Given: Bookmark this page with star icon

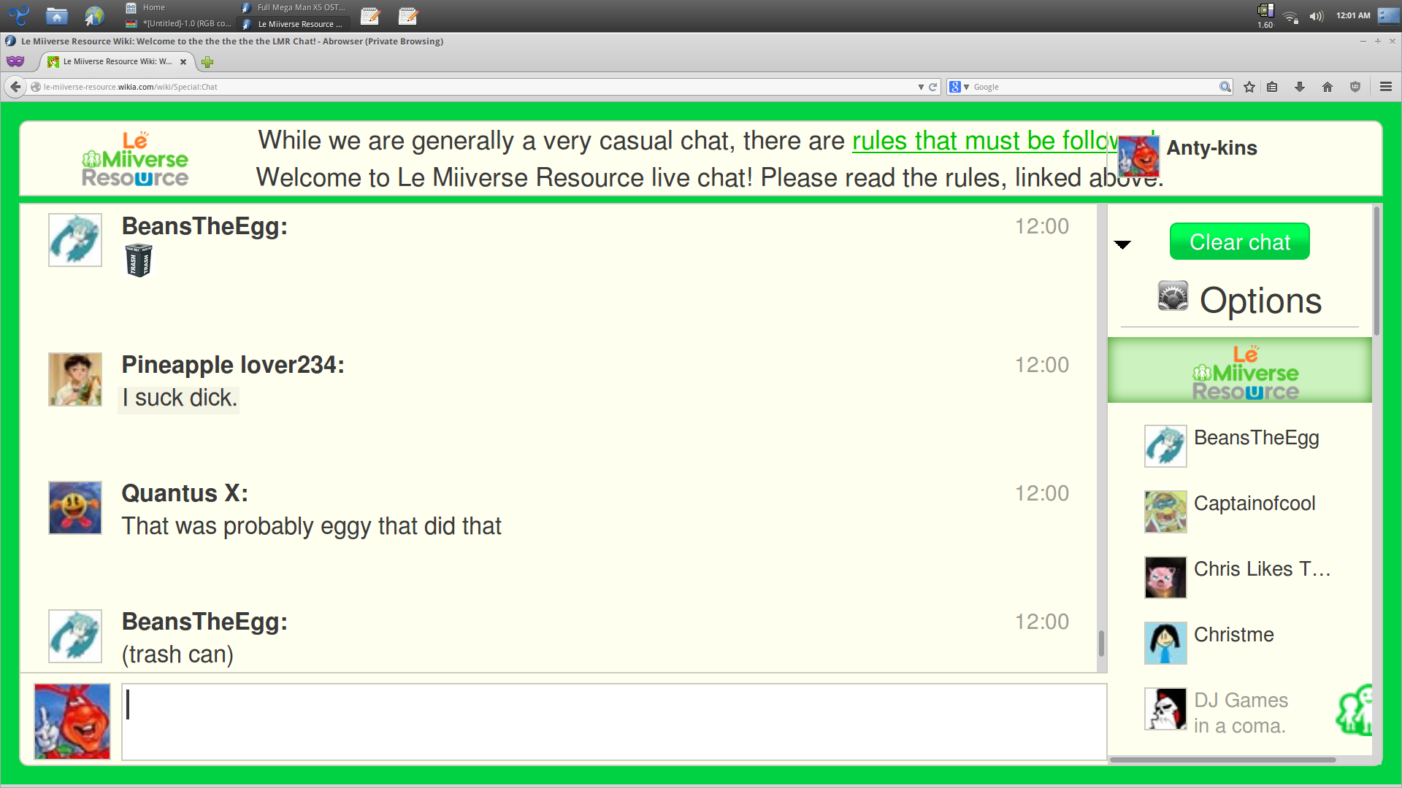Looking at the screenshot, I should pyautogui.click(x=1249, y=87).
